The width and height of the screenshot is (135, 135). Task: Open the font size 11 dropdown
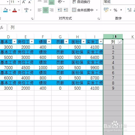tap(18, 2)
